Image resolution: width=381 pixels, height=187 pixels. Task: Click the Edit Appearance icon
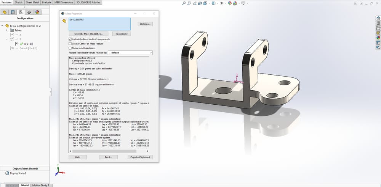pos(230,3)
